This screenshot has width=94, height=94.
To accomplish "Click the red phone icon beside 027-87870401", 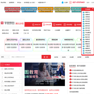I will coord(70,2).
